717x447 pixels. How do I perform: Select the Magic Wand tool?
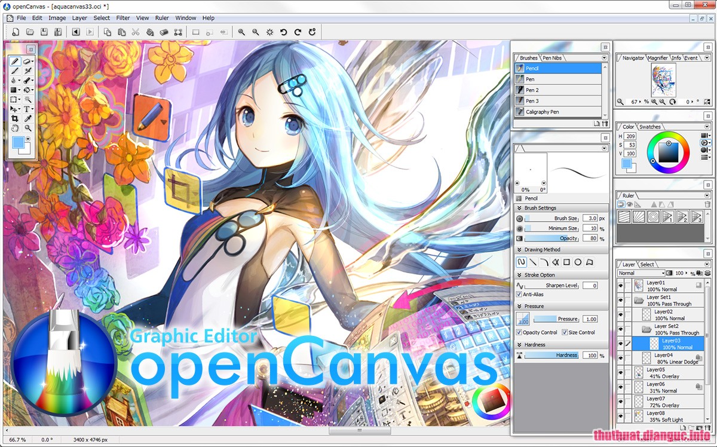[27, 99]
